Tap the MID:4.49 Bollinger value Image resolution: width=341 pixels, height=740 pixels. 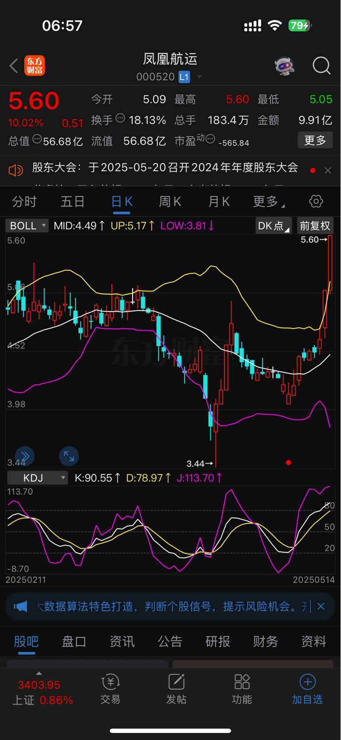point(79,226)
